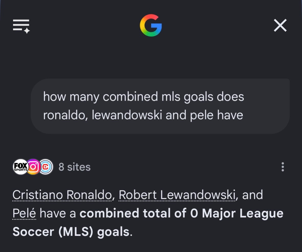Tap the sparkle star on history icon
The height and width of the screenshot is (252, 302).
point(27,31)
